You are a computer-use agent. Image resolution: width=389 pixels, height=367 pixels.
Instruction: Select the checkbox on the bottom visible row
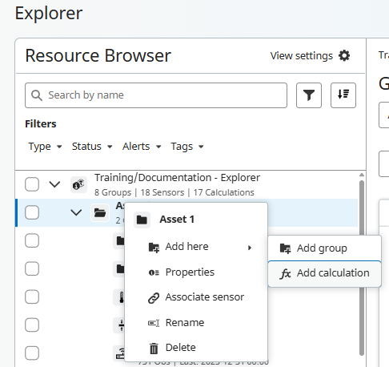[32, 353]
